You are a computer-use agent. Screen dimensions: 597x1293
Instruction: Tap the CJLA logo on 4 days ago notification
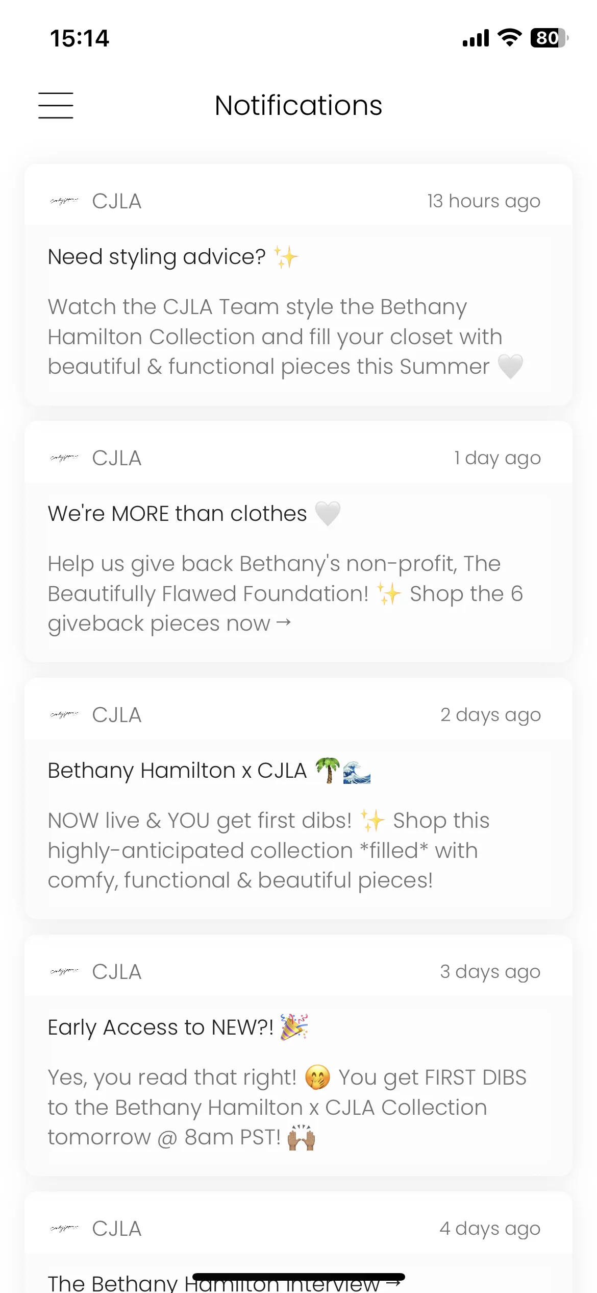point(64,1229)
